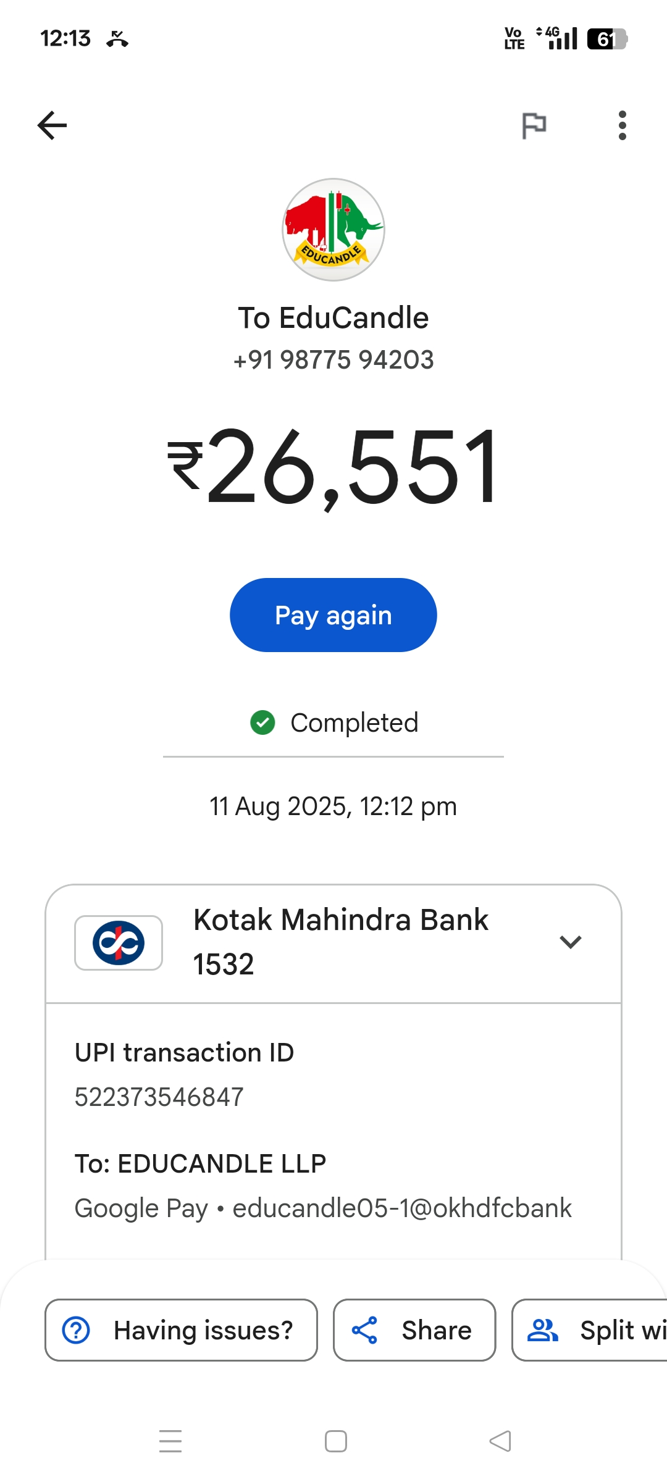
Task: Tap the Kotak Mahindra Bank logo icon
Action: (119, 942)
